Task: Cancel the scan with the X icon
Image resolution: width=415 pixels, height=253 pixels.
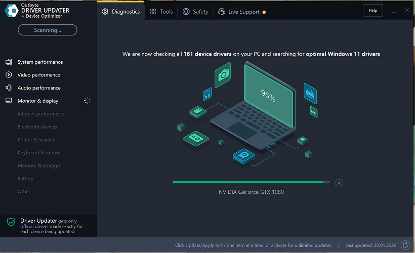Action: (339, 183)
